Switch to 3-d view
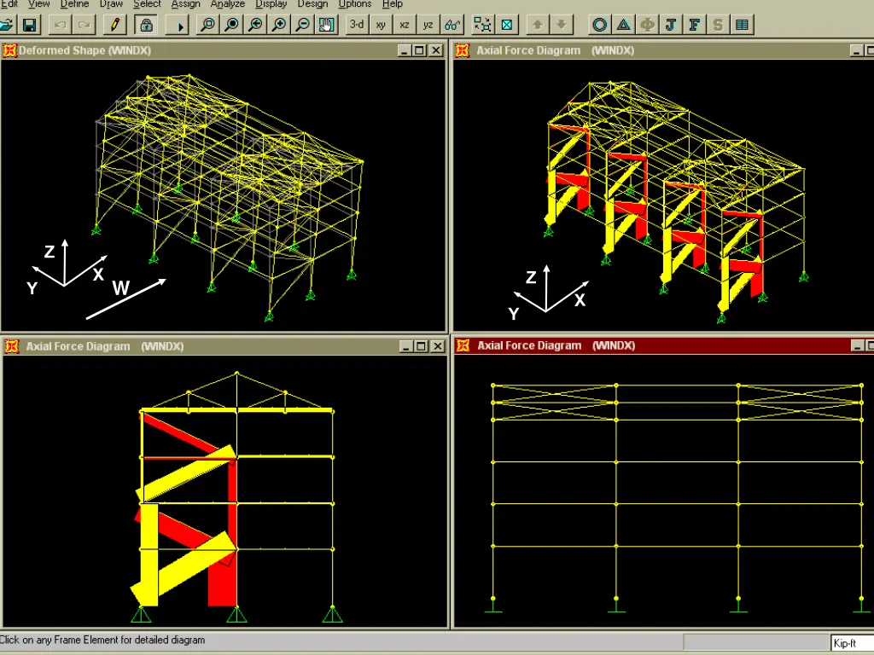This screenshot has width=874, height=655. pos(357,25)
